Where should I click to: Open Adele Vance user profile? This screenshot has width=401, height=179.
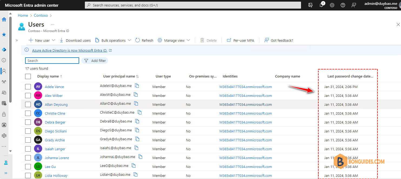[x=54, y=87]
